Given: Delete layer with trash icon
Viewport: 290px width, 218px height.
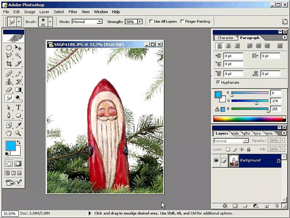Looking at the screenshot, I should [x=277, y=206].
